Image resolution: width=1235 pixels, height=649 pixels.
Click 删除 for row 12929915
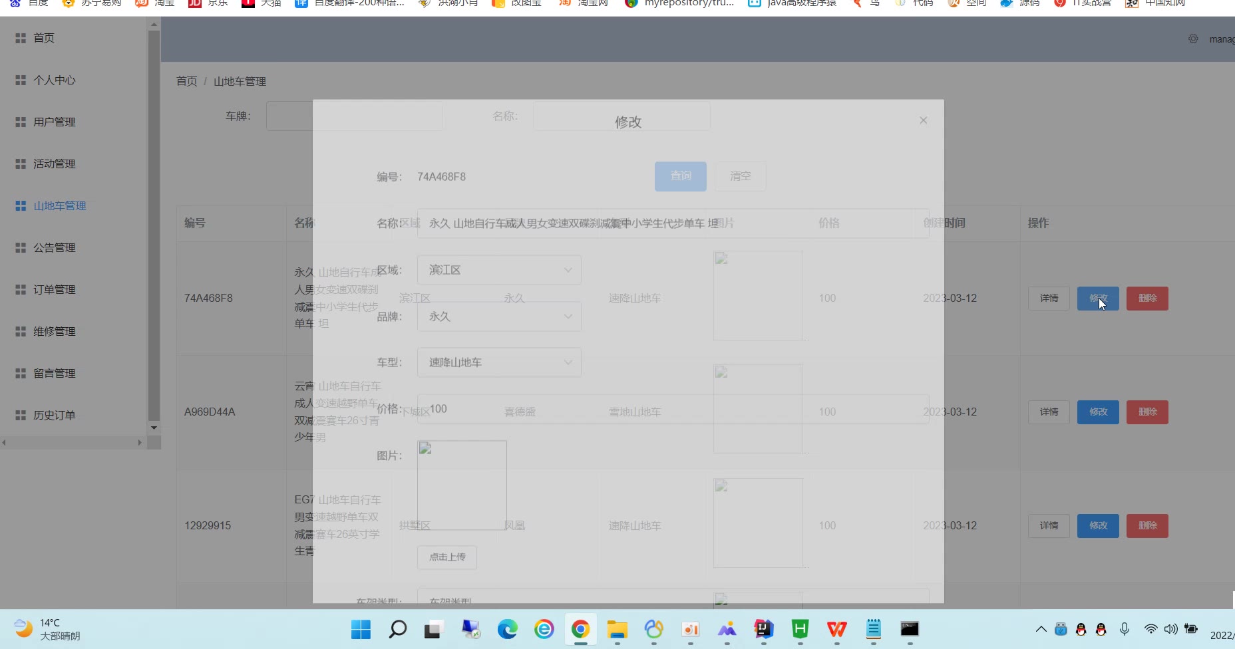(1147, 526)
